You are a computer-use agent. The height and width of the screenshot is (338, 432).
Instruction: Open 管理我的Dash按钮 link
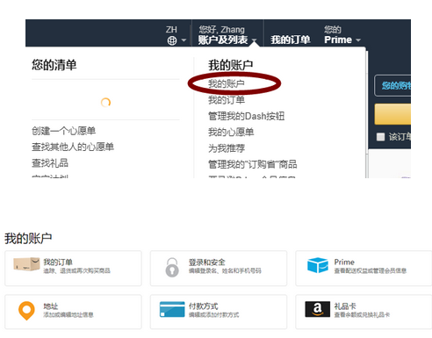[246, 116]
